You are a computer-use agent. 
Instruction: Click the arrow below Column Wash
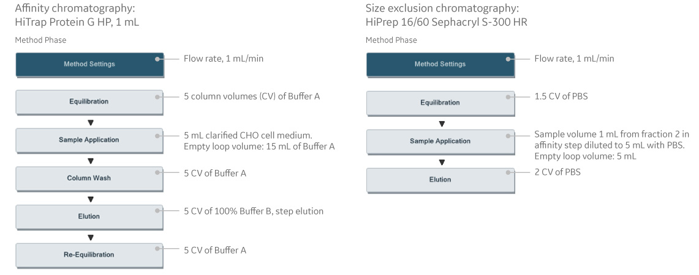pos(91,199)
